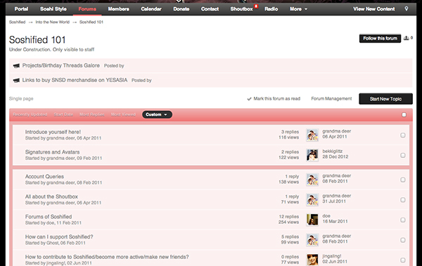Open grandma deer avatar on Introduce yourself row
Viewport: 422px width, 266px height.
[312, 135]
